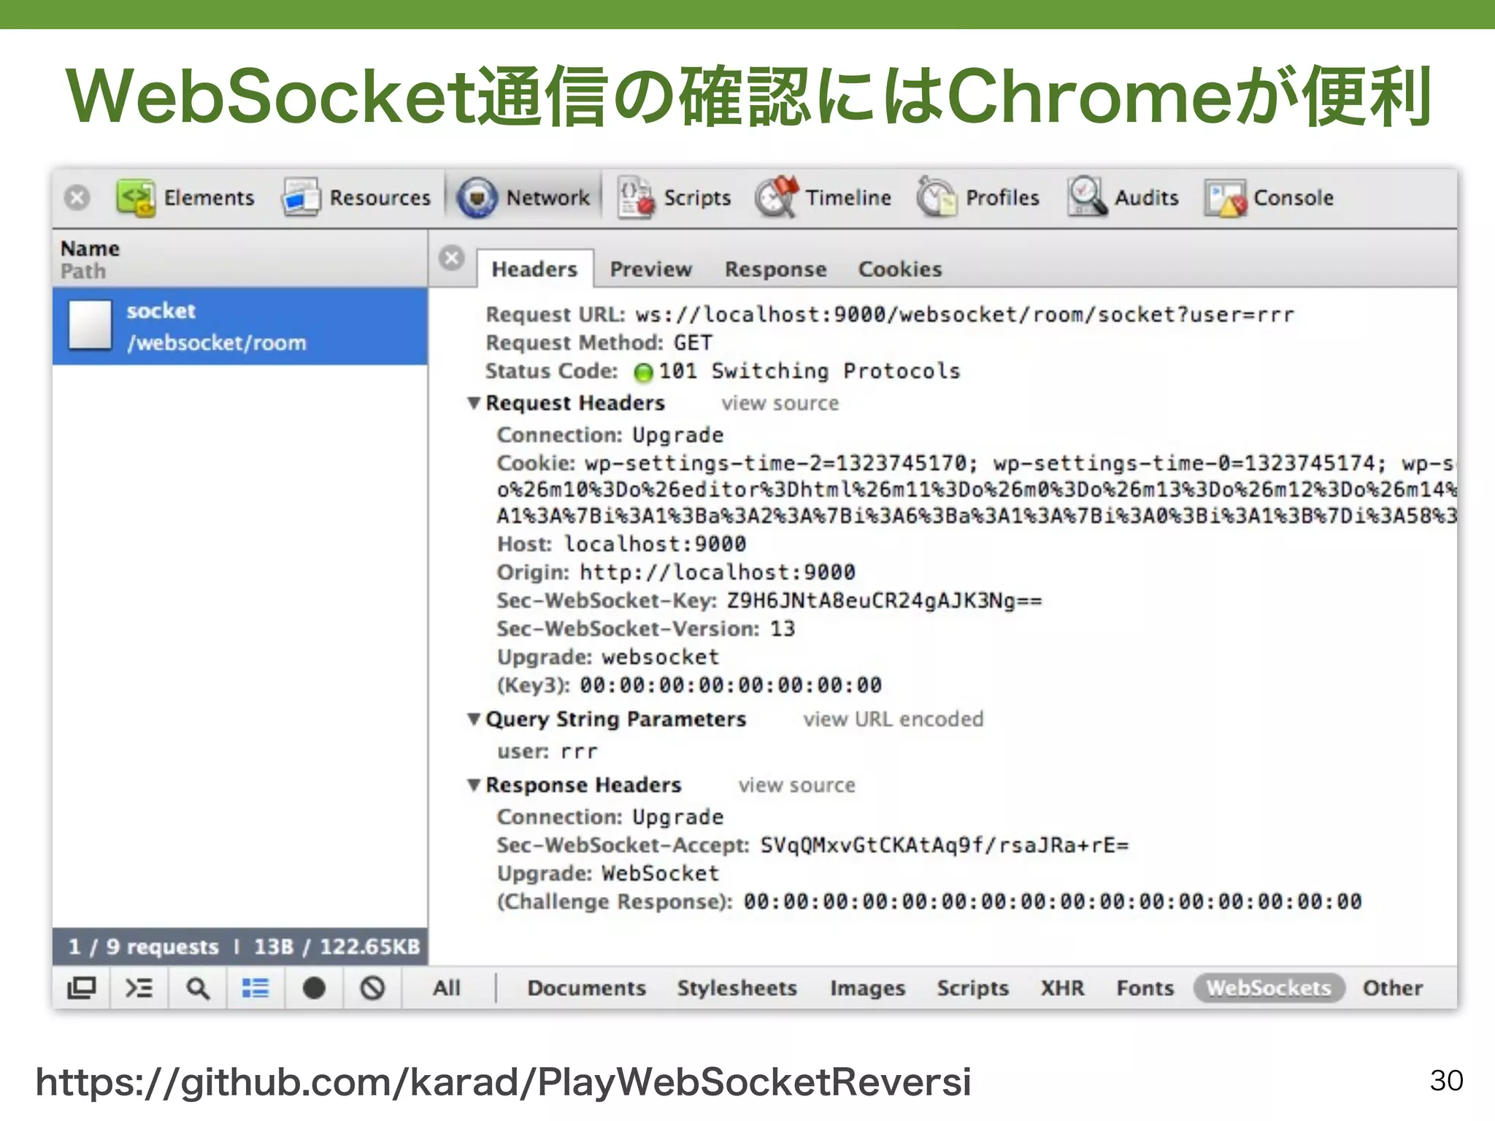Open the Scripts panel icon

click(x=635, y=198)
